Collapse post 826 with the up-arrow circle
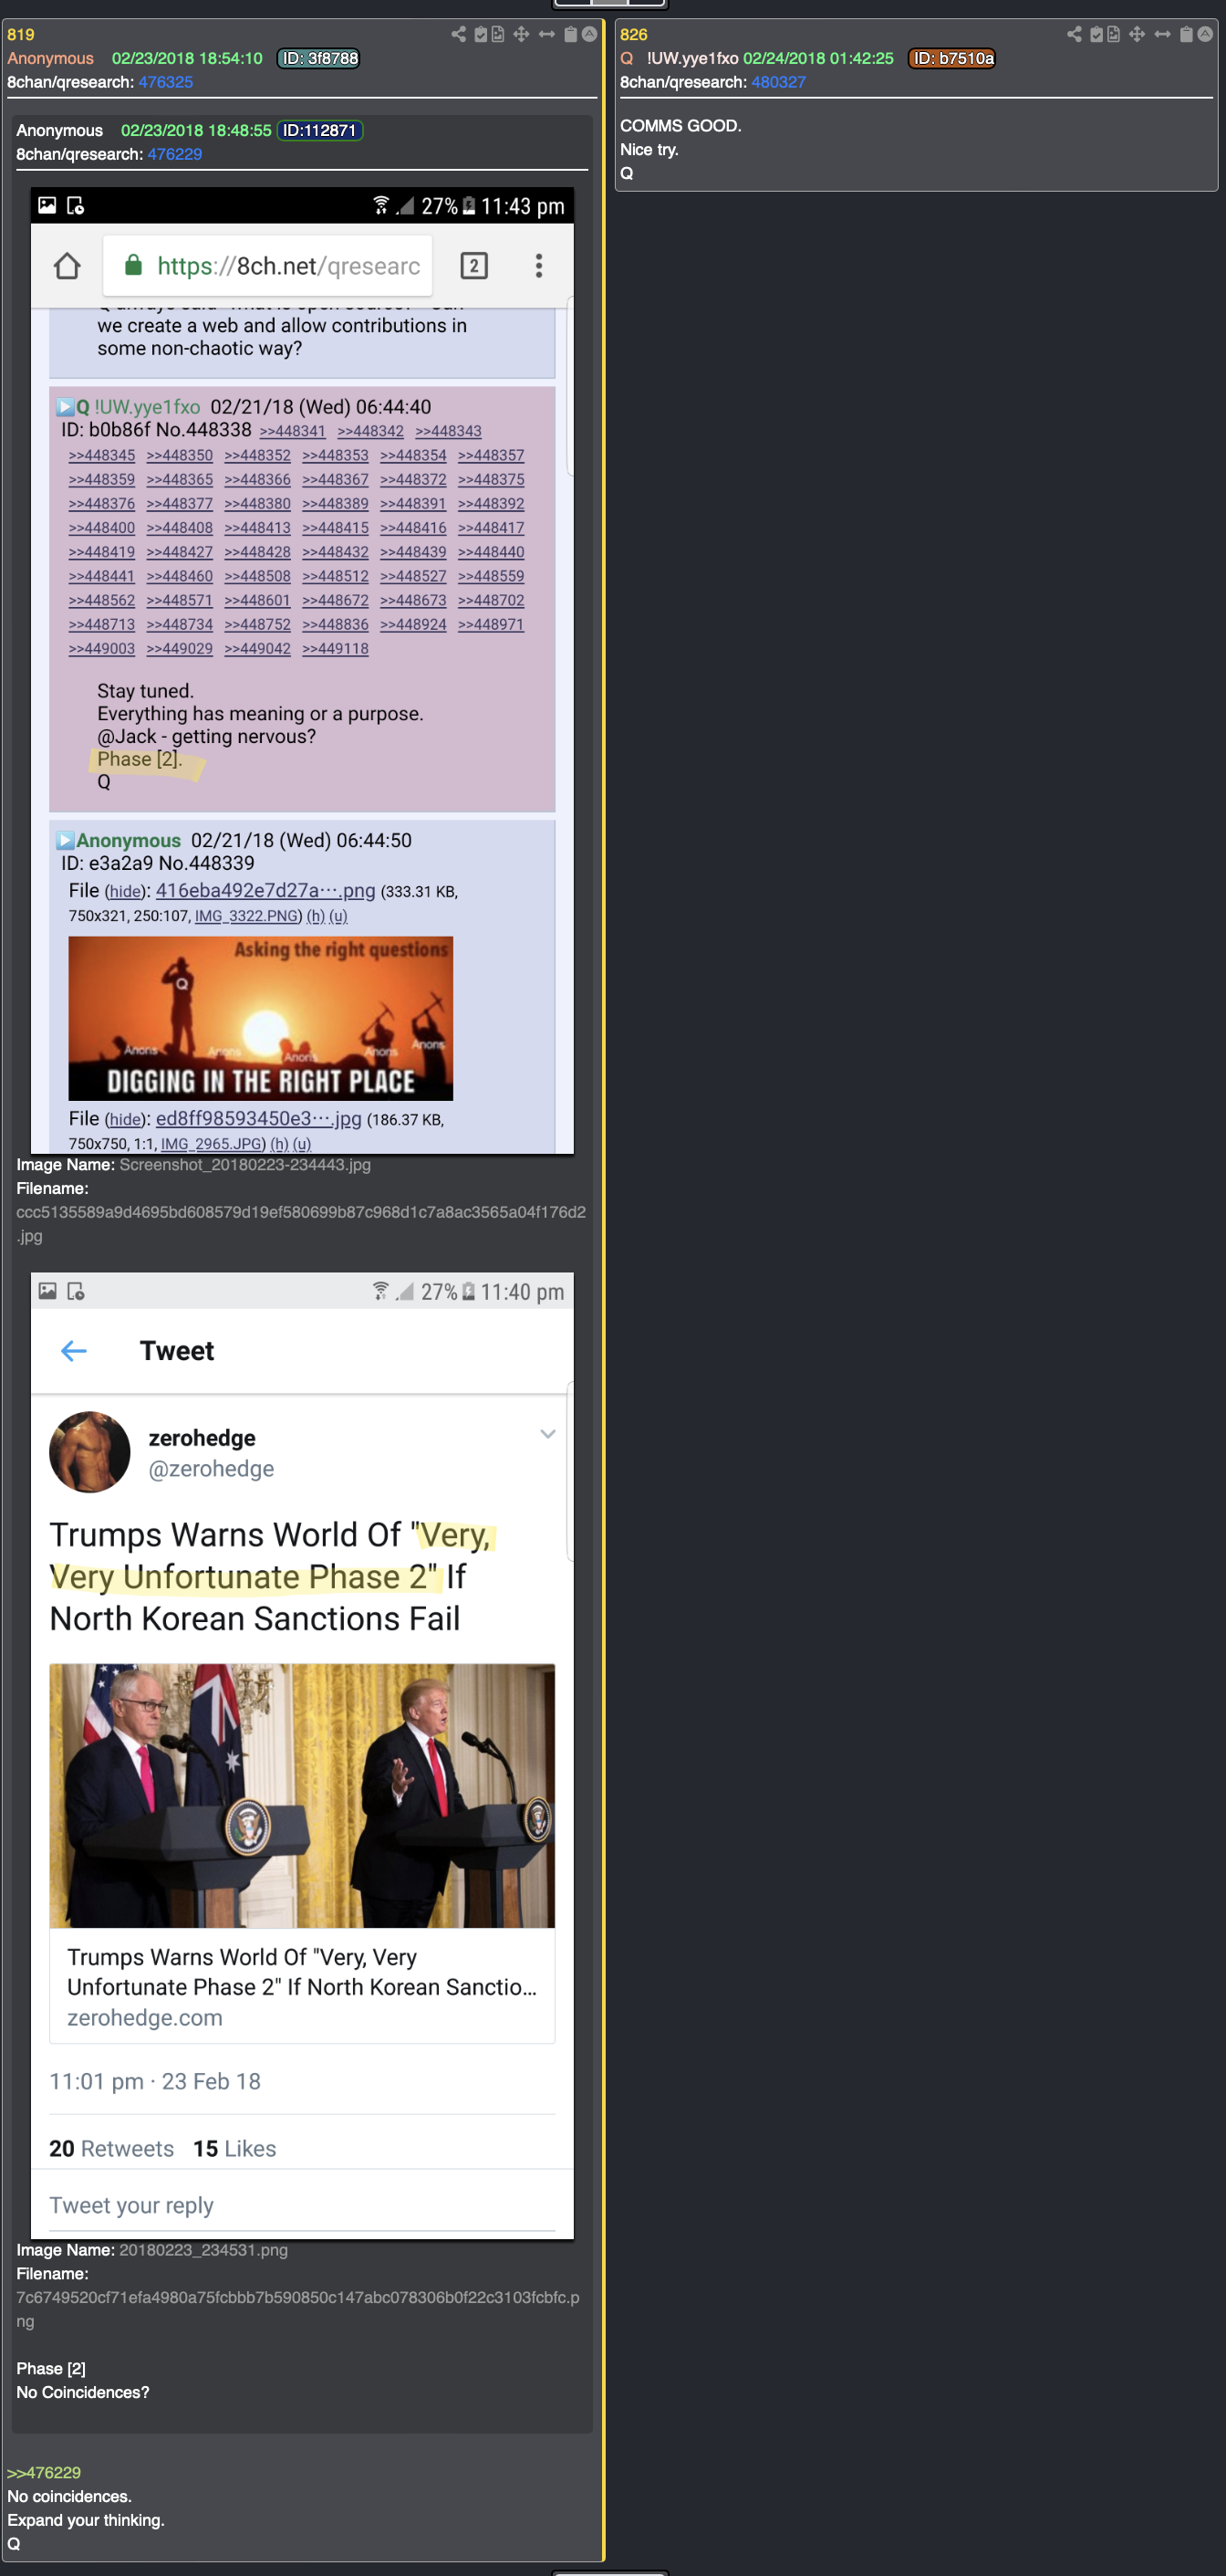Screen dimensions: 1226x2576 click(x=1205, y=34)
